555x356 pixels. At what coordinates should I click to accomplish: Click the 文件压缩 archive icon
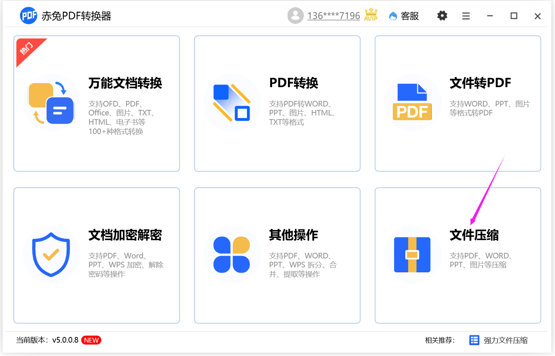(x=412, y=254)
